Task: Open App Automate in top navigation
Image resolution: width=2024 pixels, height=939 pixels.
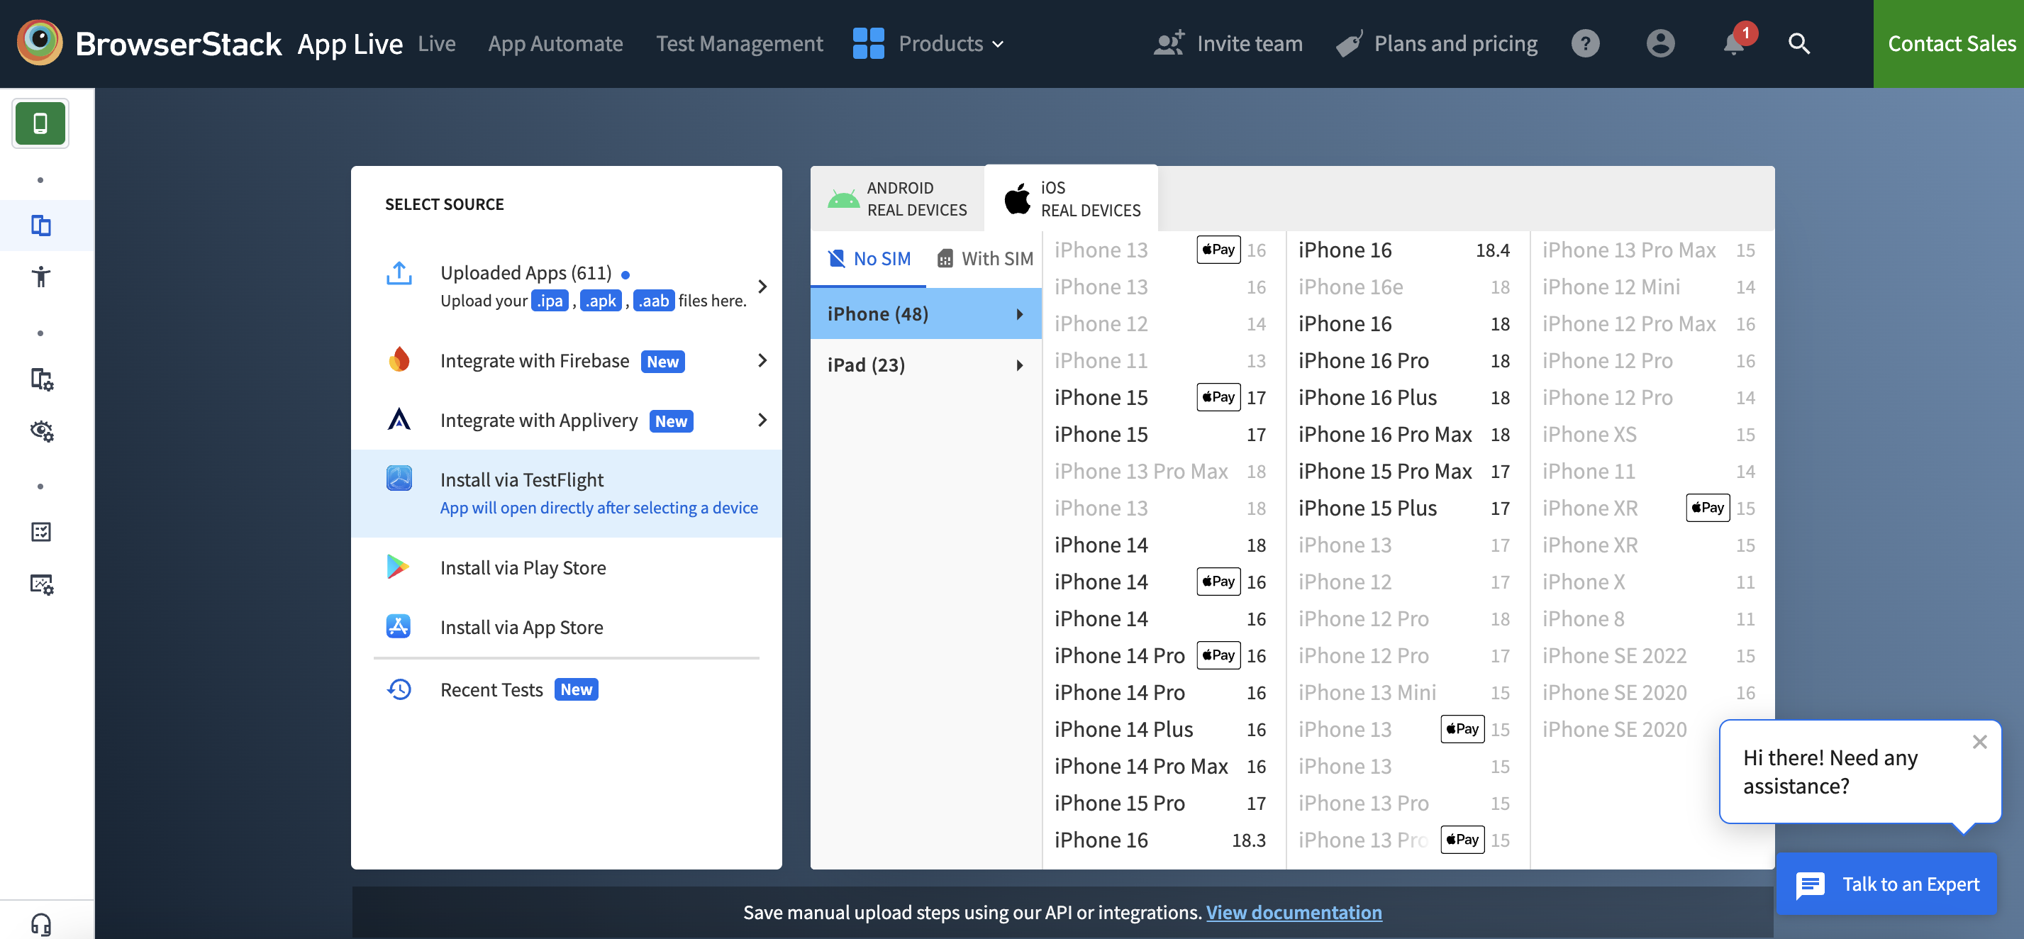Action: pos(555,43)
